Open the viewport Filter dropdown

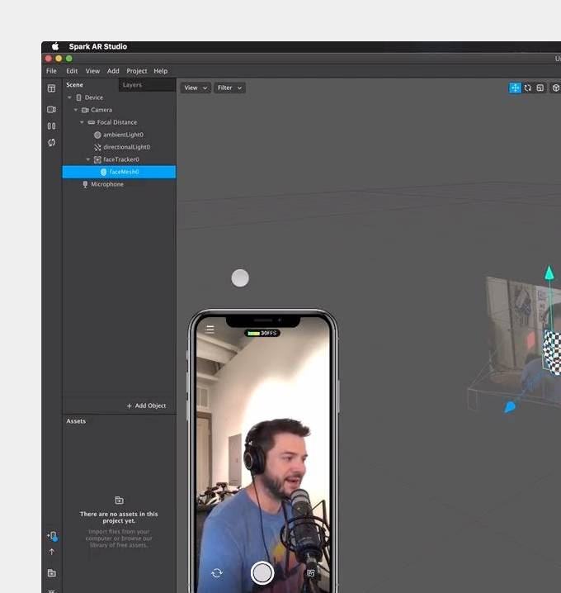click(x=229, y=88)
